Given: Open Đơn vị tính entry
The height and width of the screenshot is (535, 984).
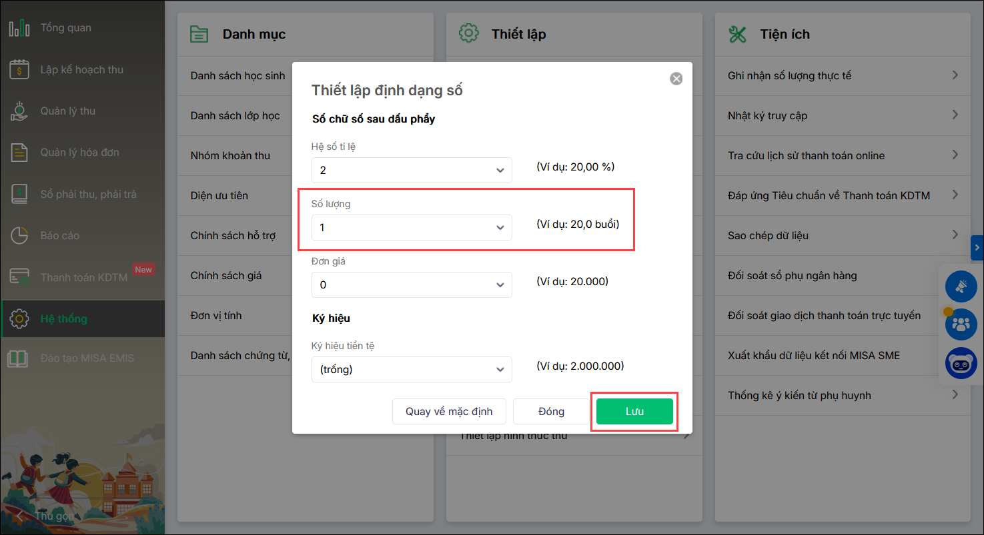Looking at the screenshot, I should [x=216, y=316].
